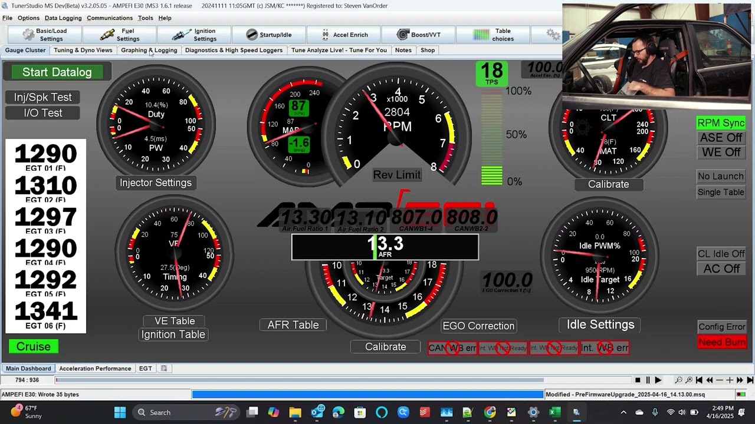Open the Options menu
Image resolution: width=755 pixels, height=424 pixels.
tap(28, 18)
